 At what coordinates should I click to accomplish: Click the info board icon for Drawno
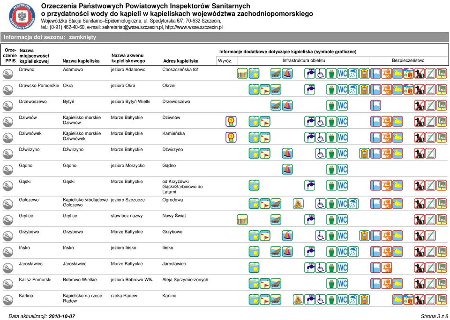click(442, 73)
